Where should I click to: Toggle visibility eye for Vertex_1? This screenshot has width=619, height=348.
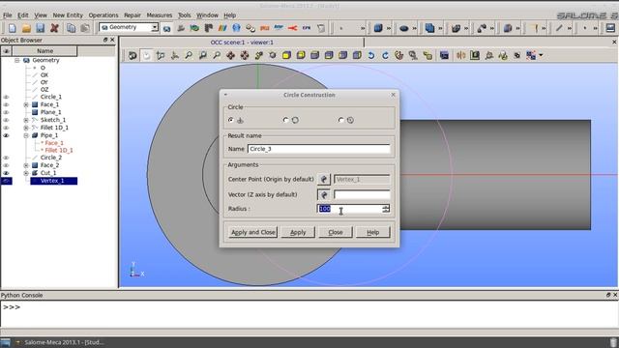6,181
